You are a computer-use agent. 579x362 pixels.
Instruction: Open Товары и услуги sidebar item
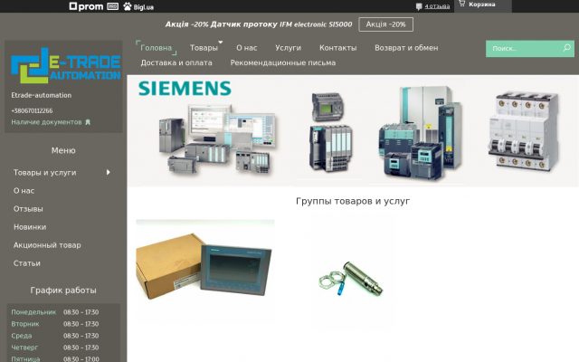(44, 173)
